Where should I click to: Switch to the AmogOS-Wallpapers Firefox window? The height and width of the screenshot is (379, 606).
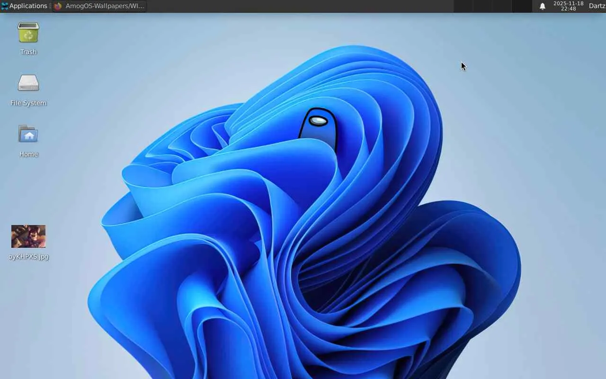(99, 6)
